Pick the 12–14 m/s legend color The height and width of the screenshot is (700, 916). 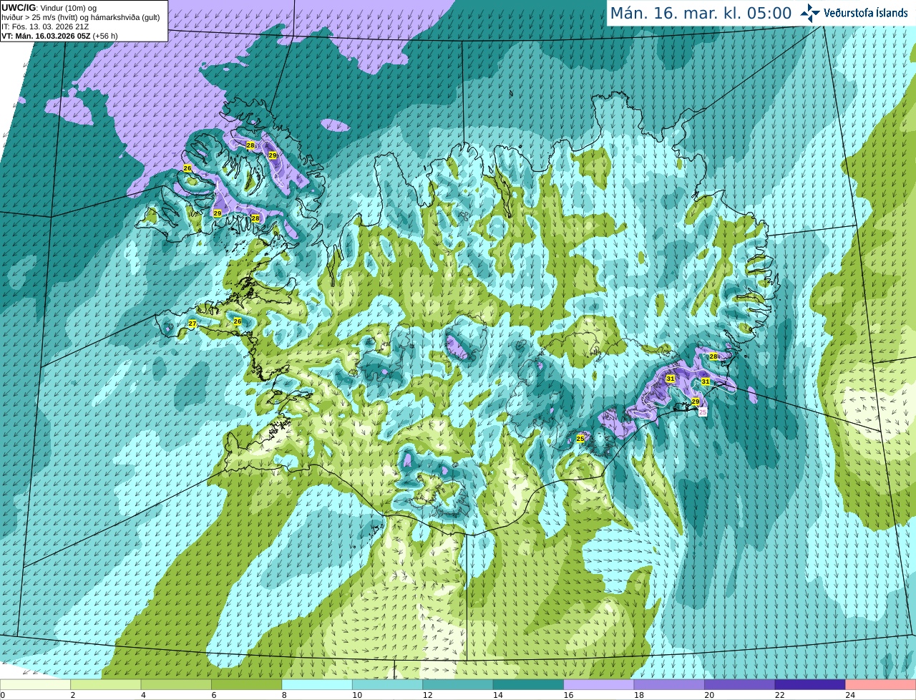click(x=458, y=684)
